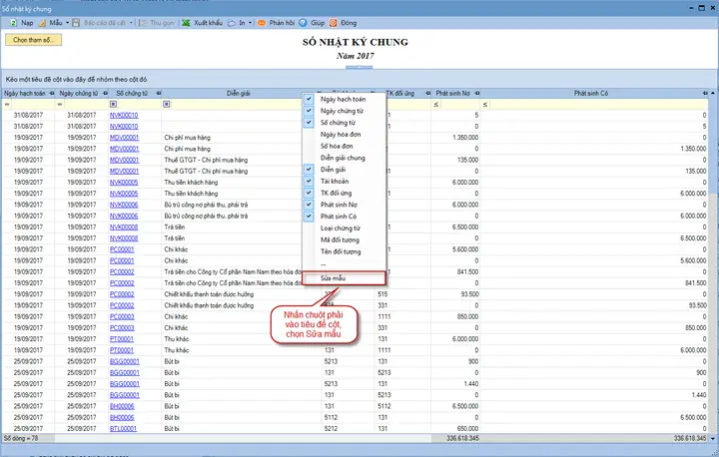This screenshot has width=719, height=457.
Task: Uncheck Số chứng từ in column menu
Action: coord(309,123)
